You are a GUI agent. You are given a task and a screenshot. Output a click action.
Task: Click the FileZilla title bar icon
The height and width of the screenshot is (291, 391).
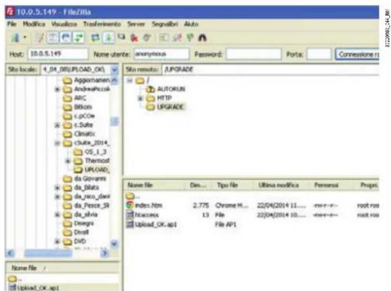pos(11,12)
